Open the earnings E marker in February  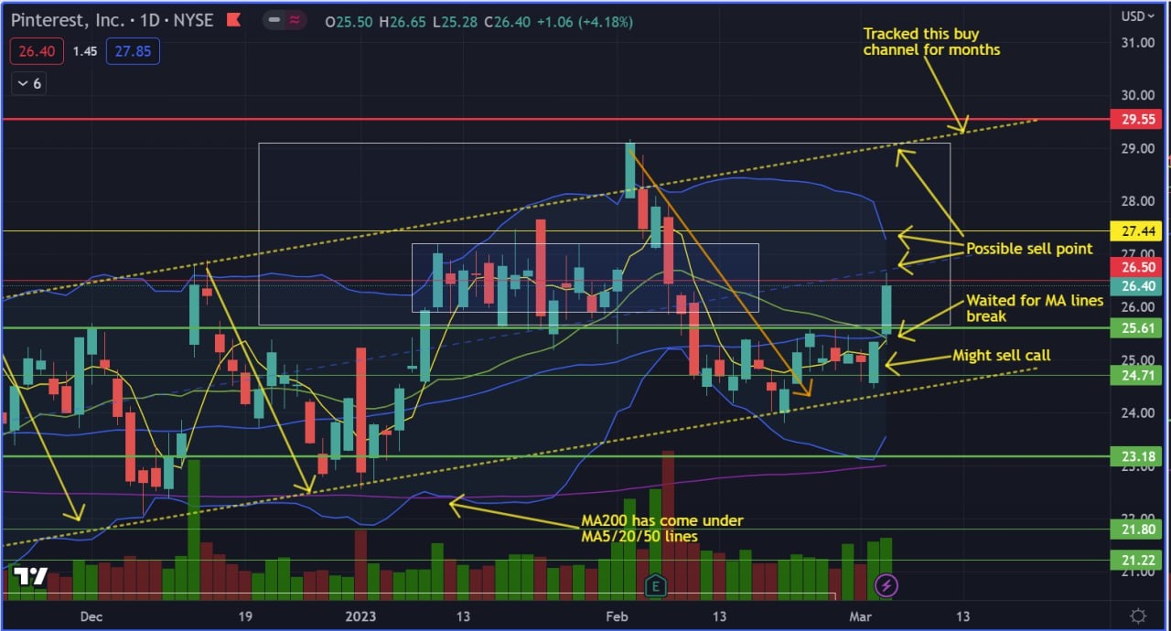655,585
